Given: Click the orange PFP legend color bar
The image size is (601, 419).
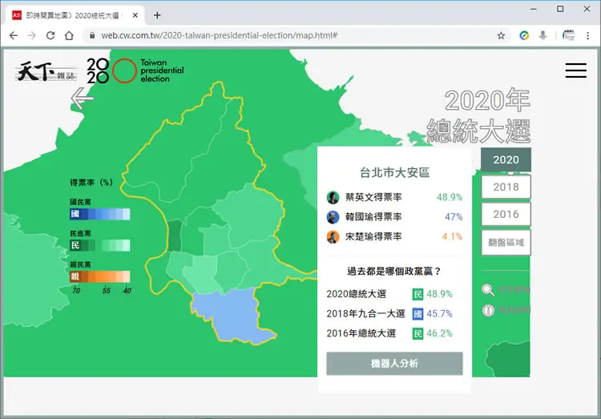Looking at the screenshot, I should point(99,276).
